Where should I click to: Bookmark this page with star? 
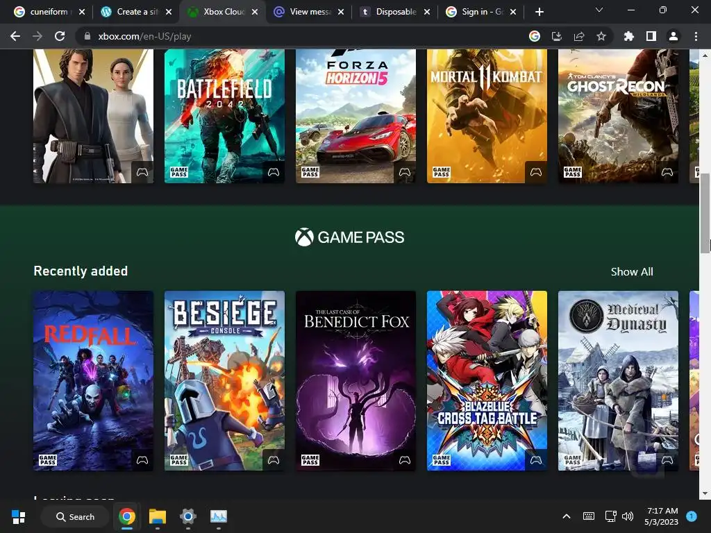(601, 36)
